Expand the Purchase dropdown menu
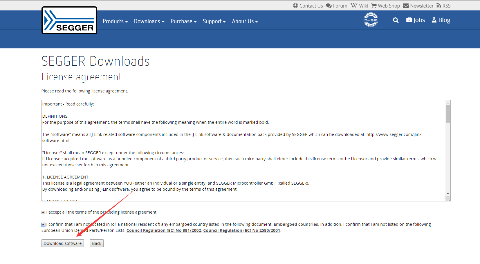Screen dimensions: 480x264 184,21
